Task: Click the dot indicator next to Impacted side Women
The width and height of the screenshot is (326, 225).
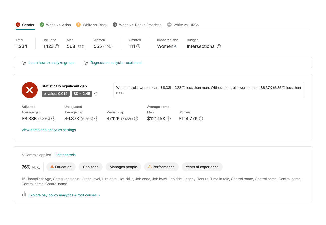Action: (x=175, y=46)
